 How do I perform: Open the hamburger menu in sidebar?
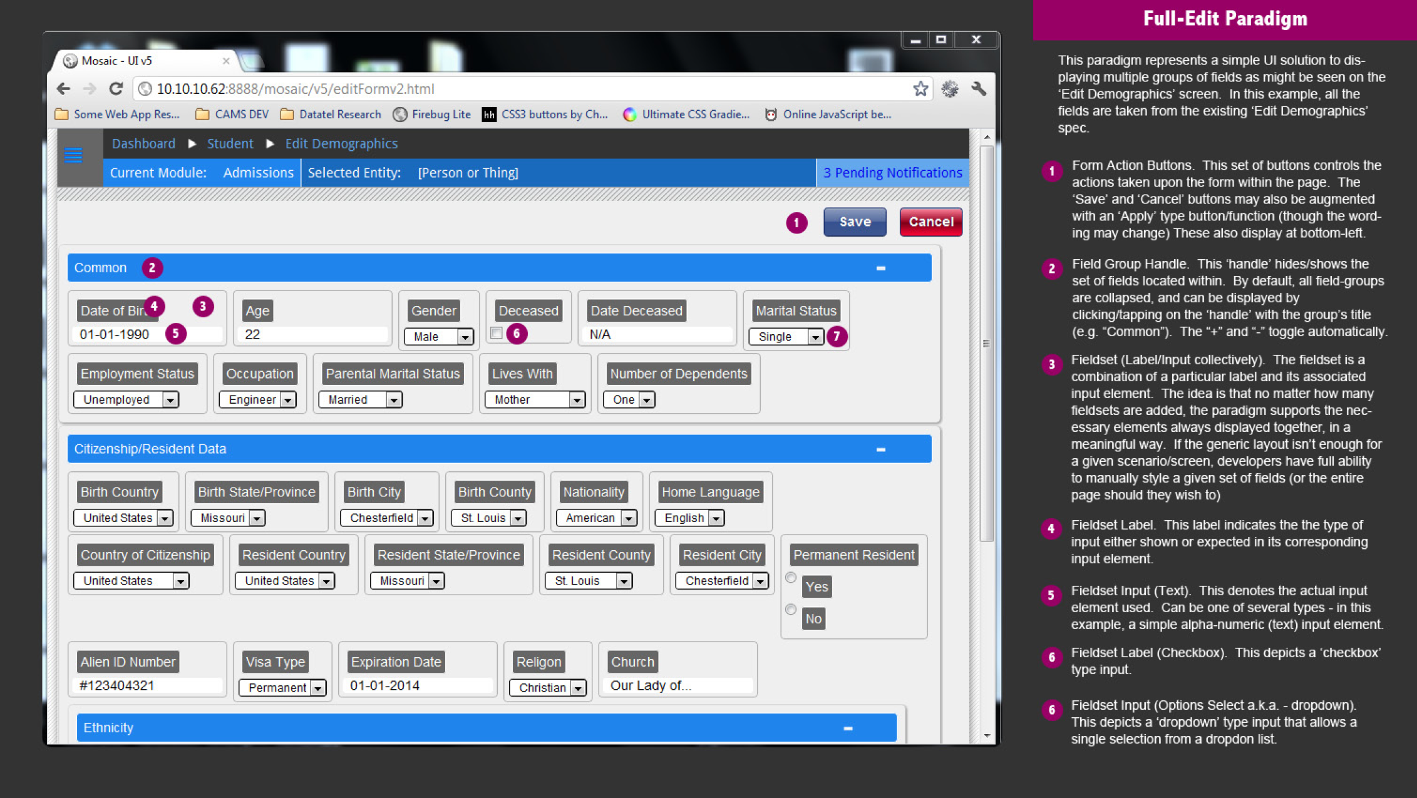(x=73, y=155)
